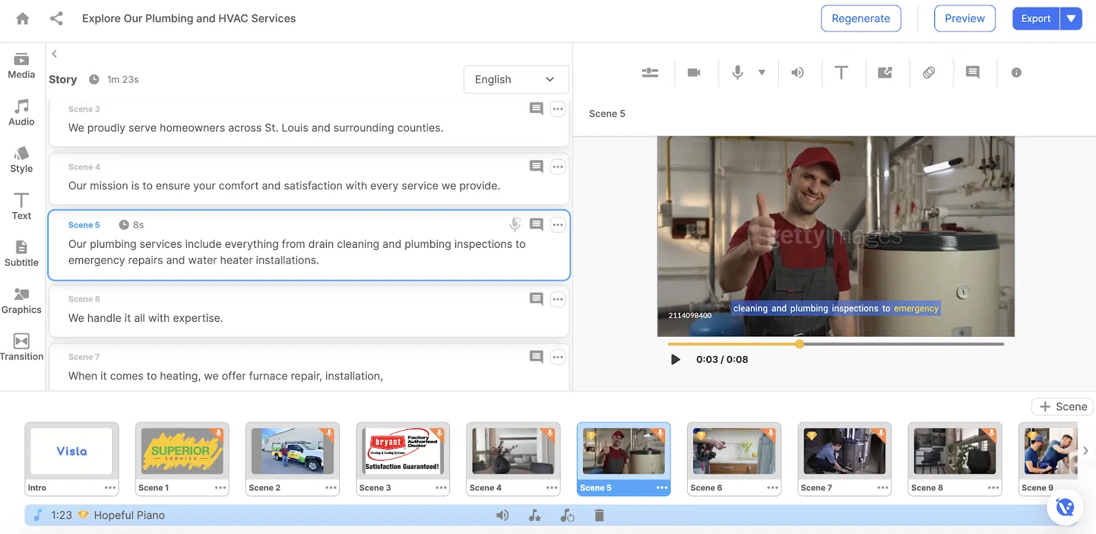Click the Preview button
1096x534 pixels.
(964, 18)
